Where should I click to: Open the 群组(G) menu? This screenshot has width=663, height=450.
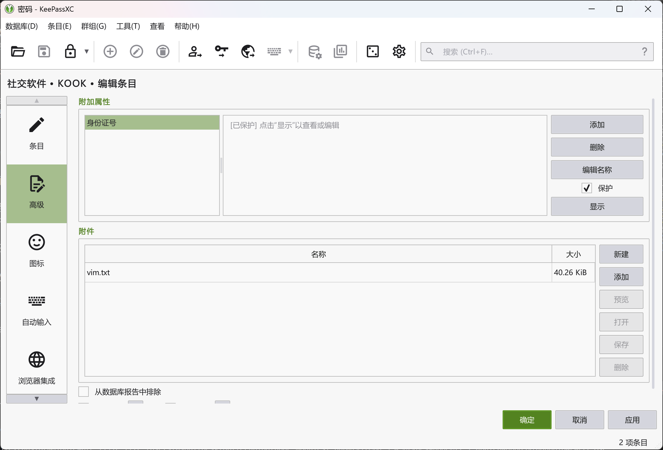point(94,26)
